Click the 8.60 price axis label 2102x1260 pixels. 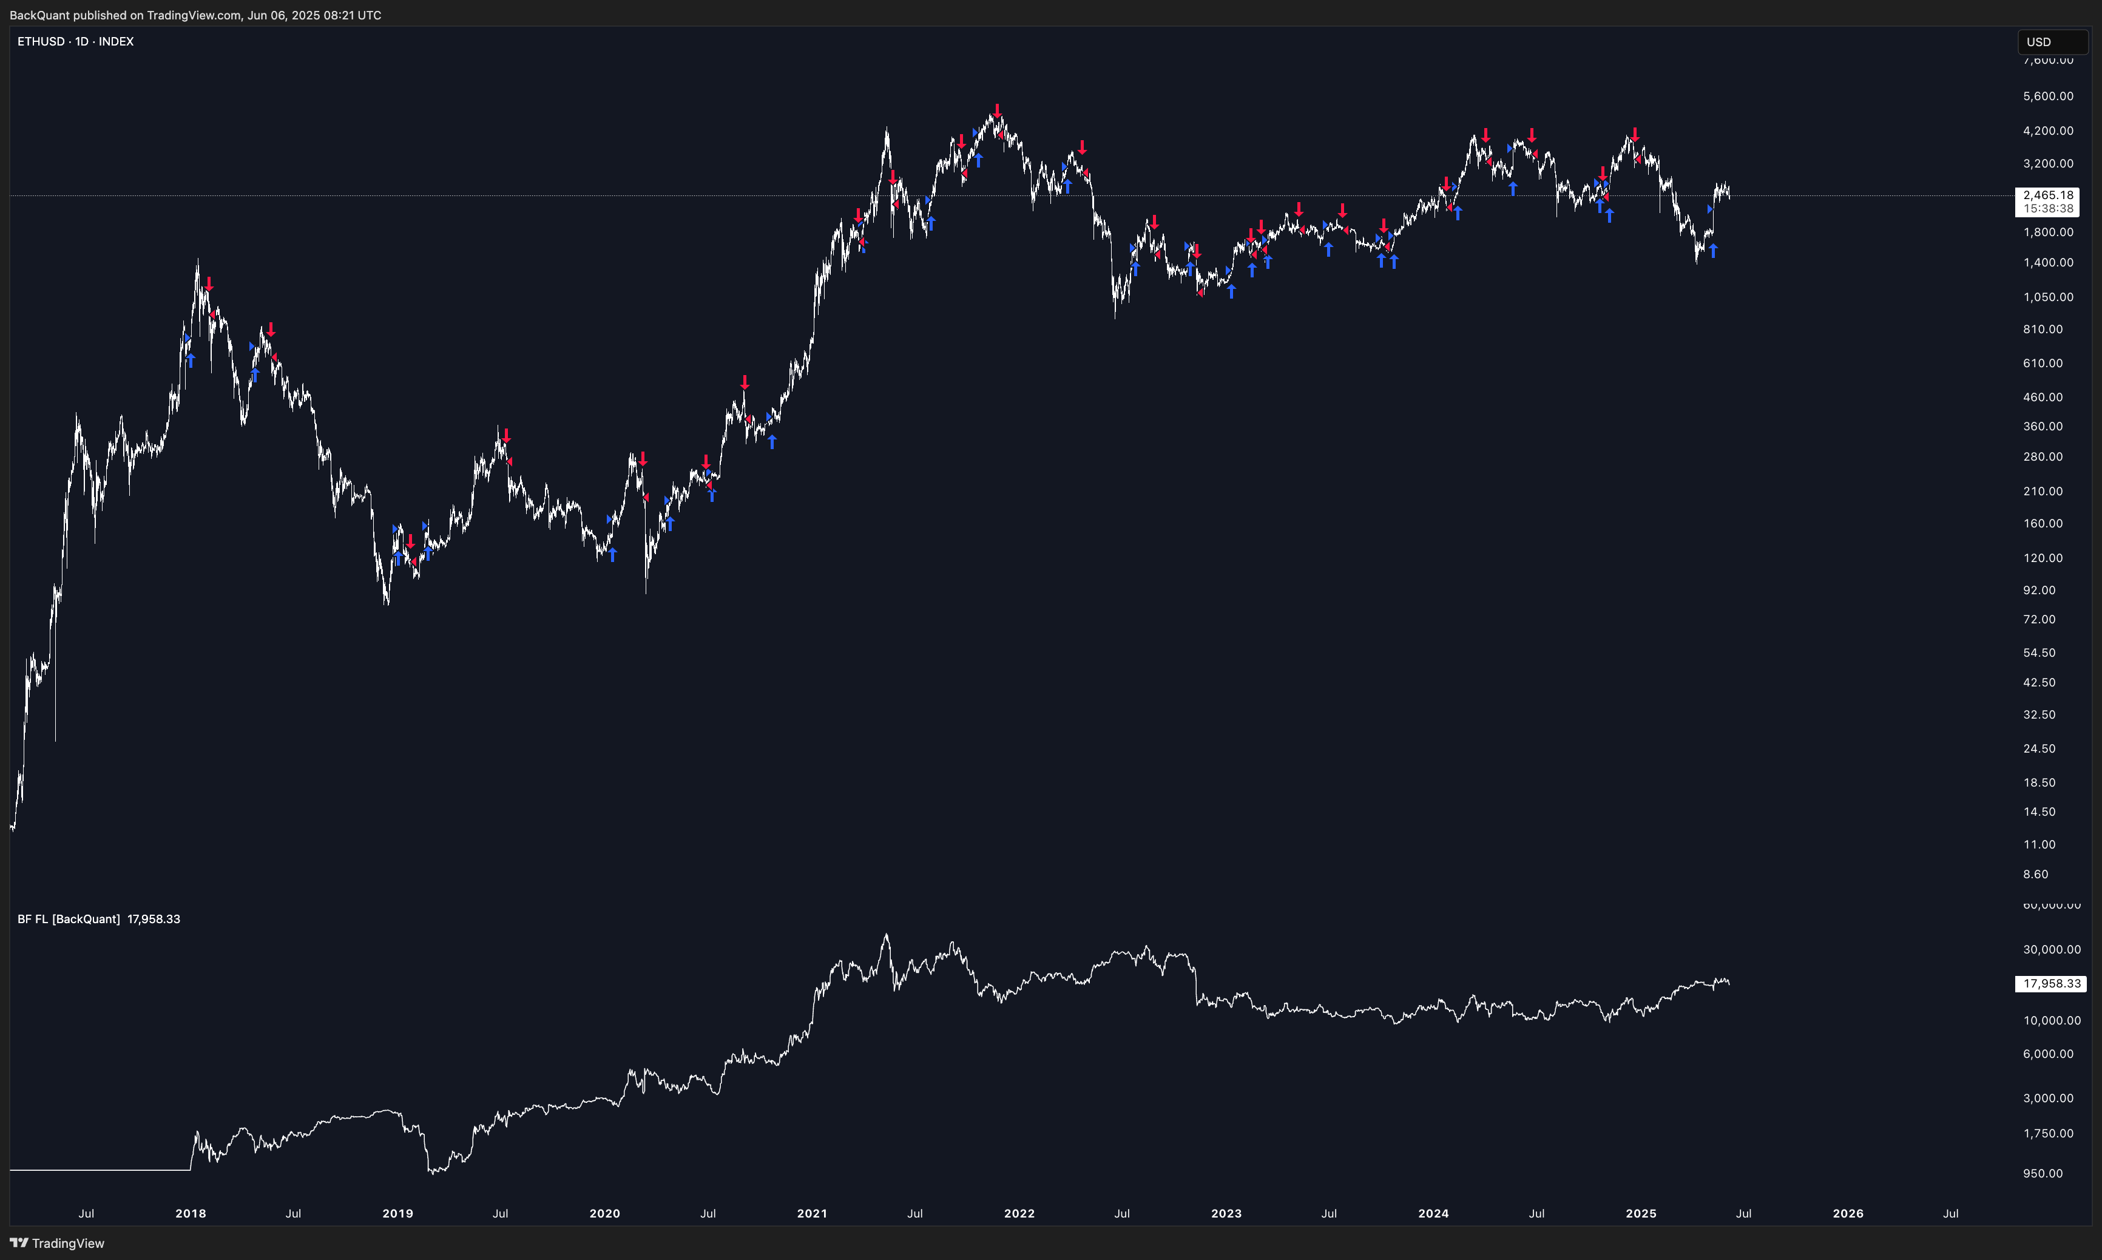pos(2036,873)
